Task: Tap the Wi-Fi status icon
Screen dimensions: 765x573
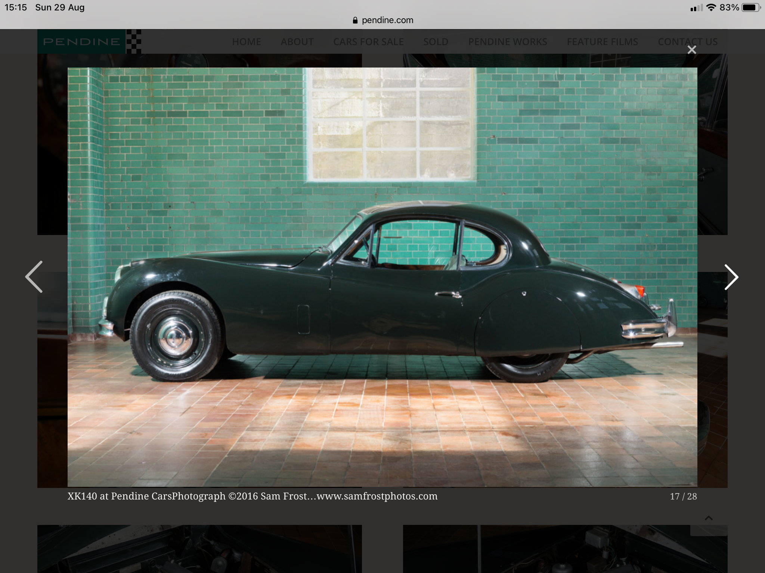Action: point(711,7)
